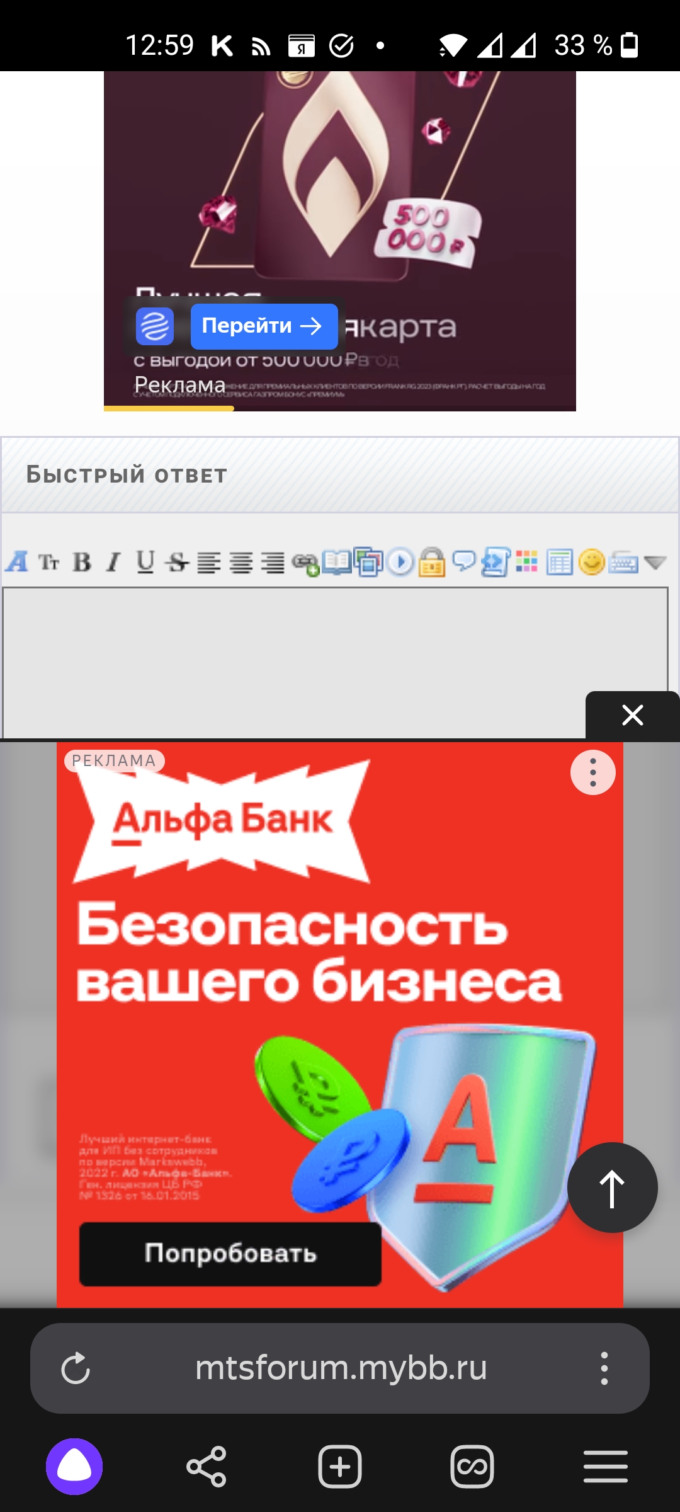Click the keyboard layout icon
The image size is (680, 1512).
(623, 562)
